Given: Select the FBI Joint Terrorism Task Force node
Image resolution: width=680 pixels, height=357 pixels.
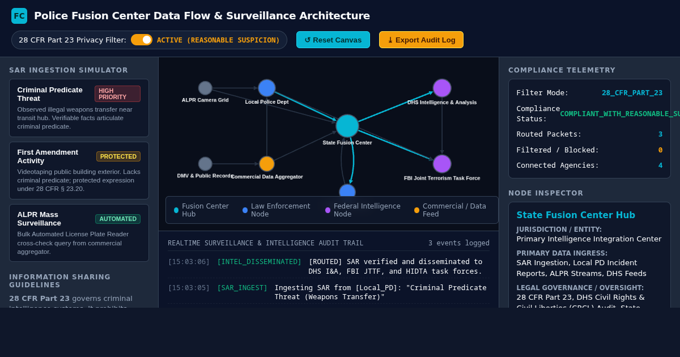Looking at the screenshot, I should (442, 164).
